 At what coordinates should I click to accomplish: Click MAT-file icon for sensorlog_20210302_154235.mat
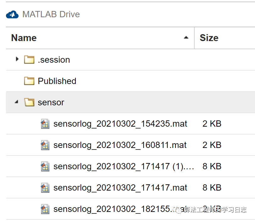(x=45, y=124)
